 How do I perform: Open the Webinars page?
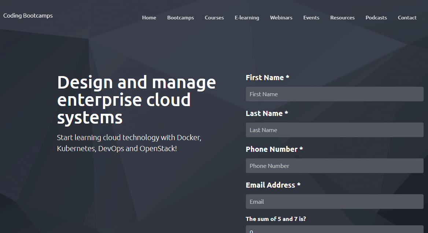[x=281, y=17]
